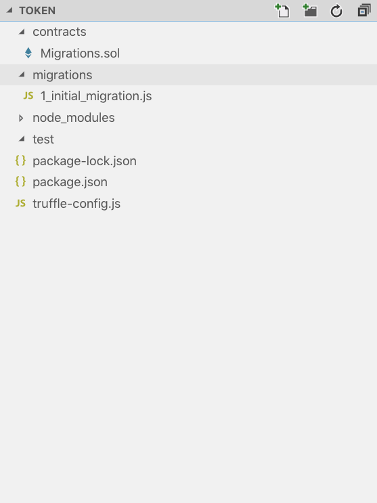Open Migrations.sol file

81,53
